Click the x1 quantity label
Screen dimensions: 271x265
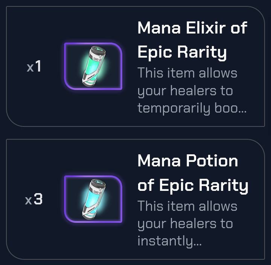point(34,67)
